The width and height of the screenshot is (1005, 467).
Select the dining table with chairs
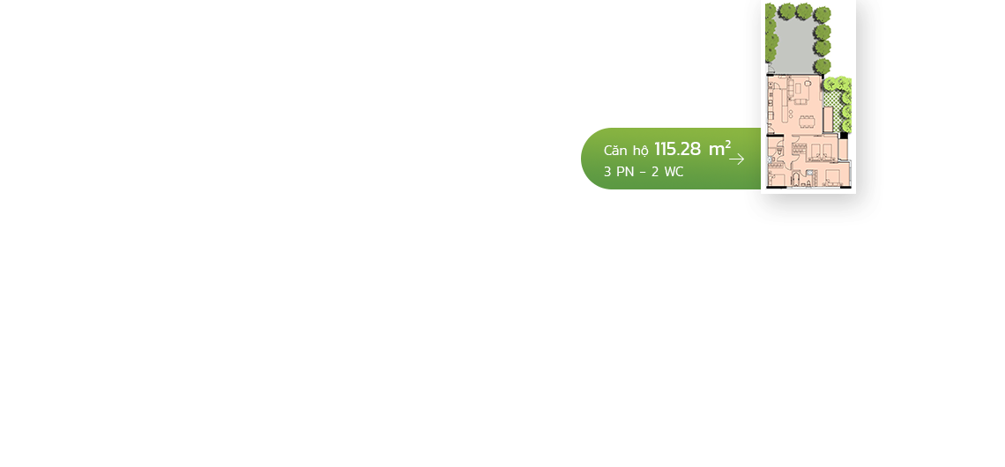pos(807,122)
